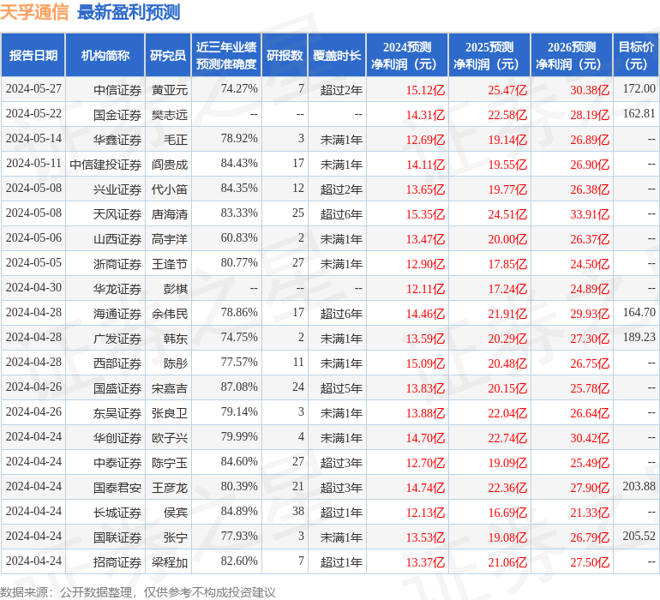
Task: Click 2026 profit 33.91亿
Action: click(590, 214)
